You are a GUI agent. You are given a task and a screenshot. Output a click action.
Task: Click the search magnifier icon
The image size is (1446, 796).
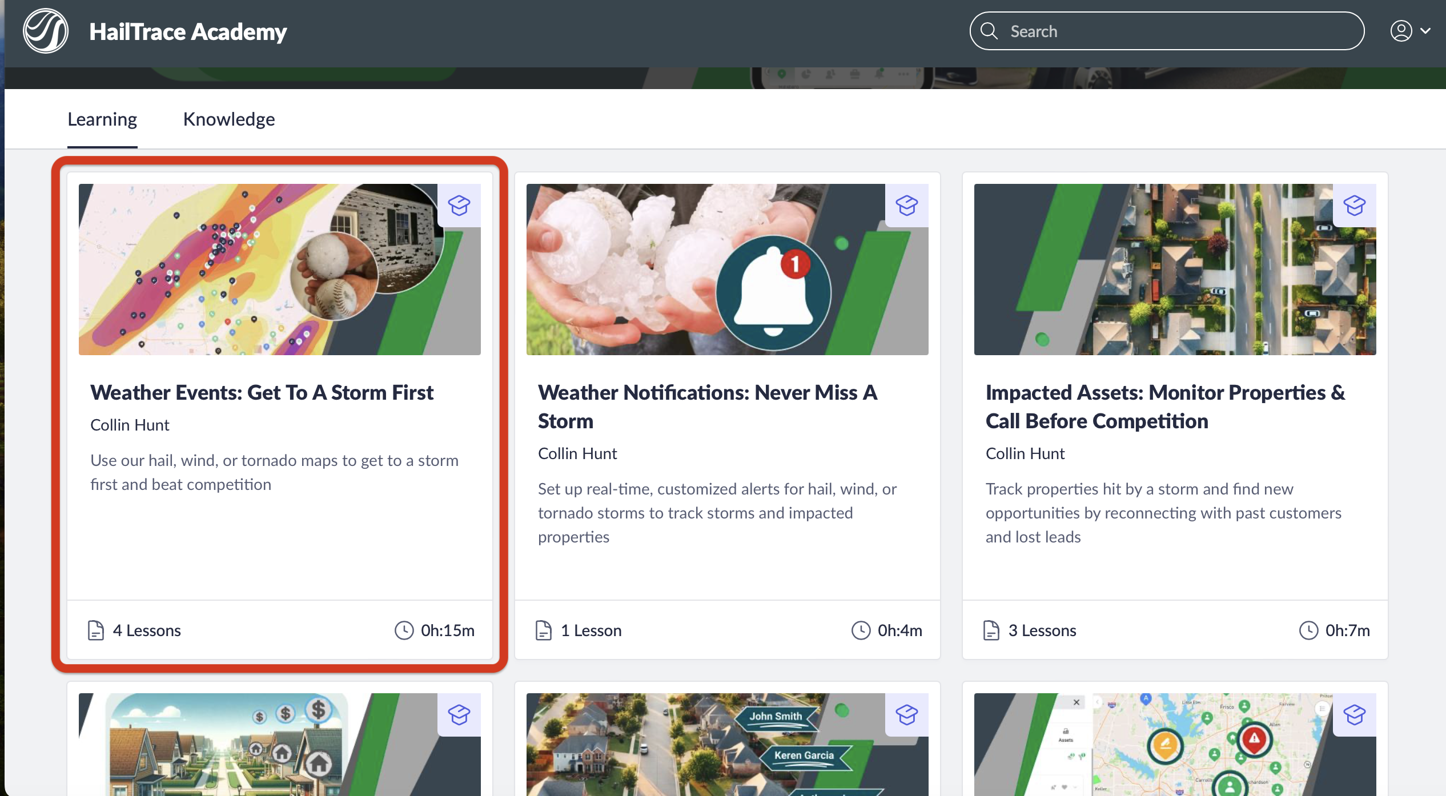pyautogui.click(x=989, y=31)
